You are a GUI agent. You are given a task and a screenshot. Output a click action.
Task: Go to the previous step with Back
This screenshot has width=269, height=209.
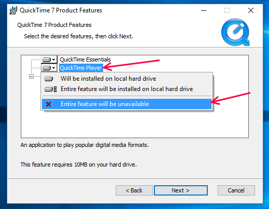(x=134, y=190)
